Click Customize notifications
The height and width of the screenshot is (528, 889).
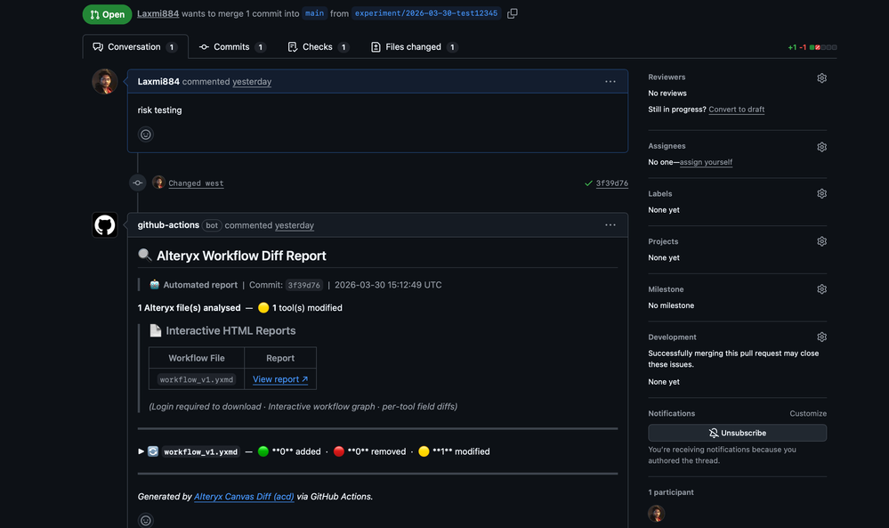pos(808,413)
